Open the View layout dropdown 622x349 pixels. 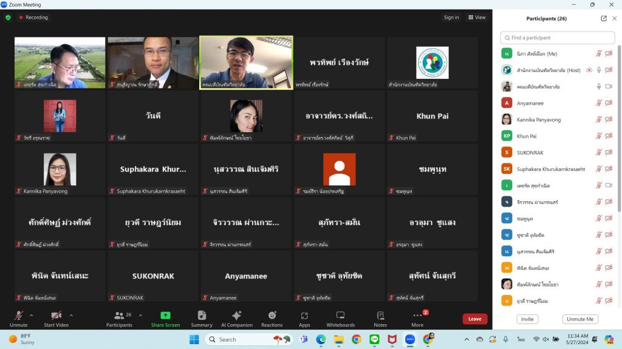[476, 18]
